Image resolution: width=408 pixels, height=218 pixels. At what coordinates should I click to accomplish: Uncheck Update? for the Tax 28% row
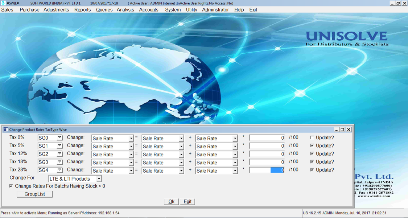pyautogui.click(x=312, y=170)
